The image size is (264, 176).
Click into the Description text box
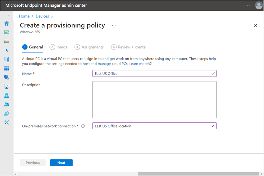[154, 100]
